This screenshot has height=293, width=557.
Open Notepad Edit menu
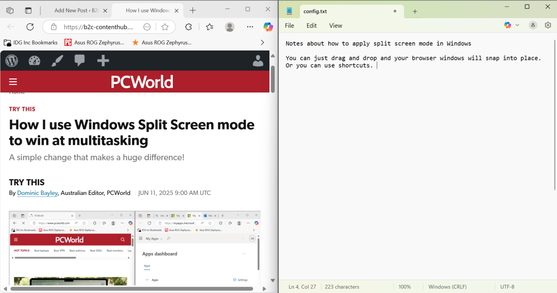312,26
